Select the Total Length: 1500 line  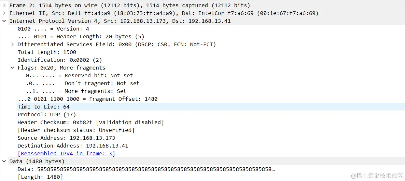coord(47,52)
